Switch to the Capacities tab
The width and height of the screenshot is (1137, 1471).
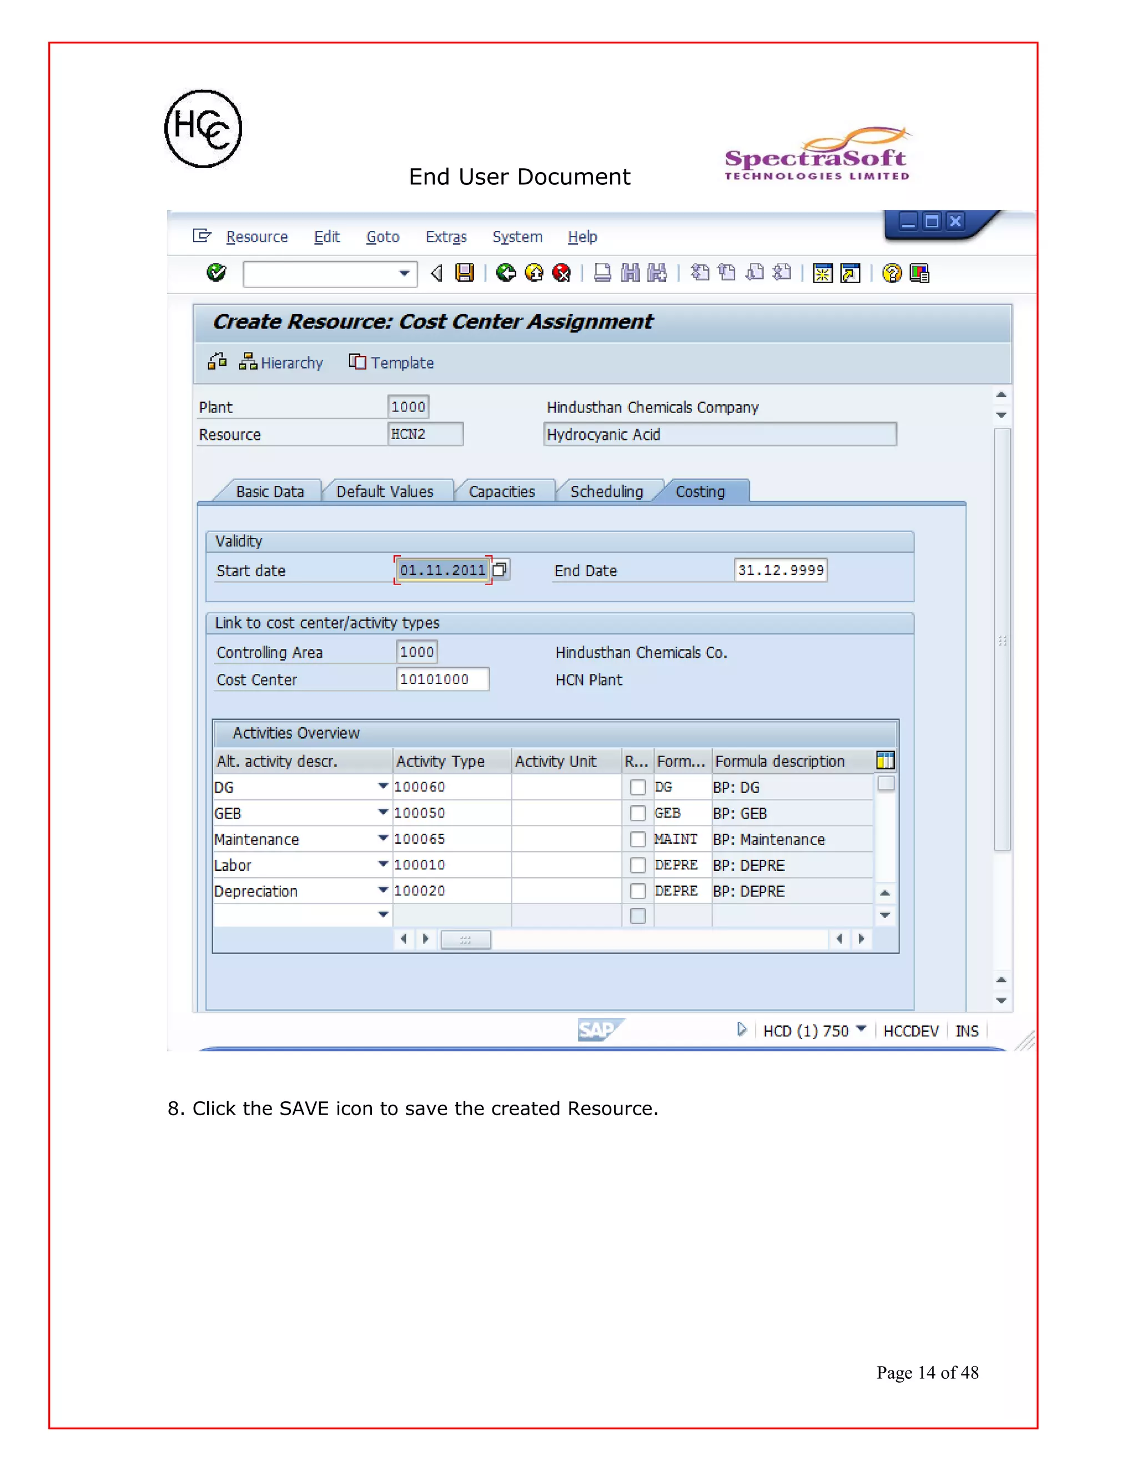502,492
